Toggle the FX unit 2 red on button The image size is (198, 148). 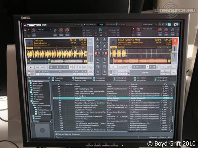[x=134, y=29]
